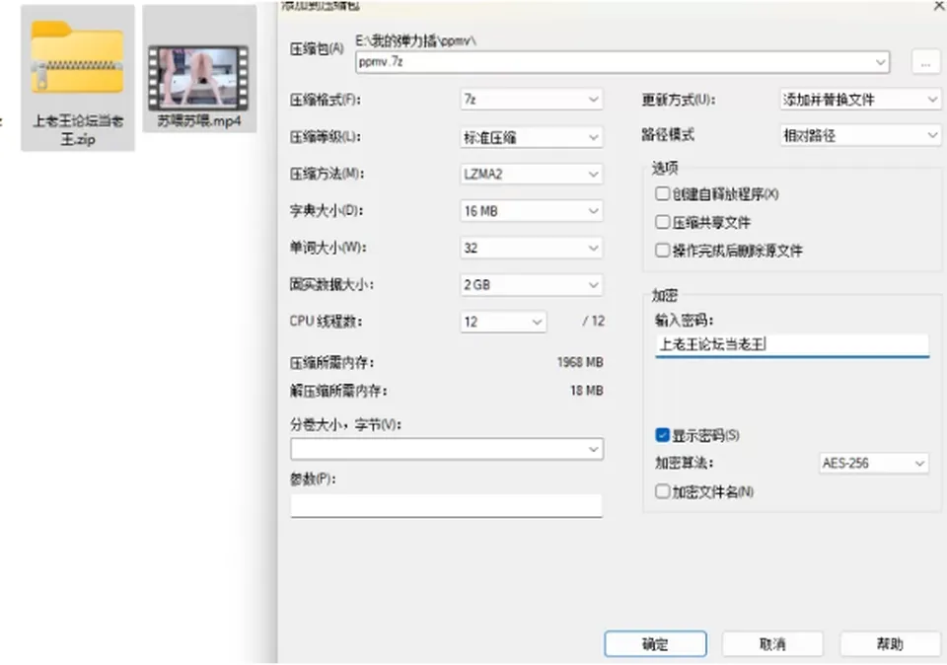Viewport: 947px width, 665px height.
Task: Expand the 字典大小 dropdown showing 16 MB
Action: 532,211
